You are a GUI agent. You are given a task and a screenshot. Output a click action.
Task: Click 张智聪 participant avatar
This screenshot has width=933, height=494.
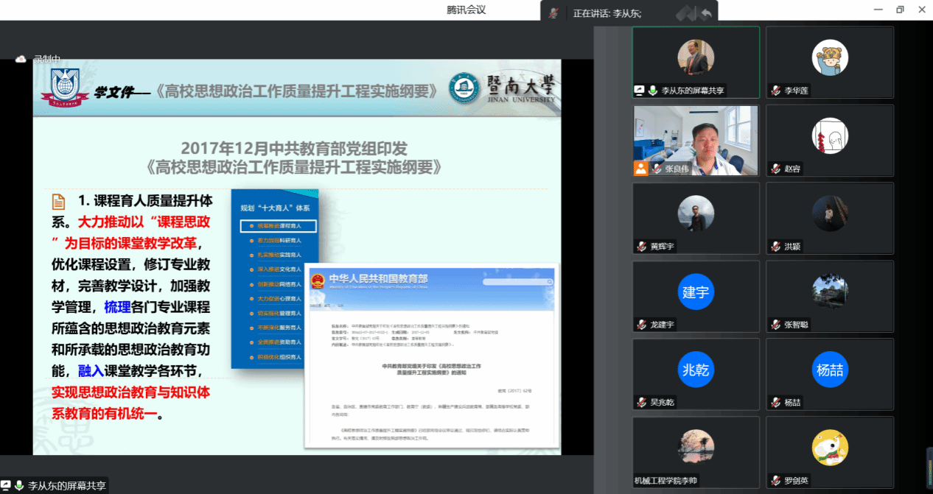point(829,292)
